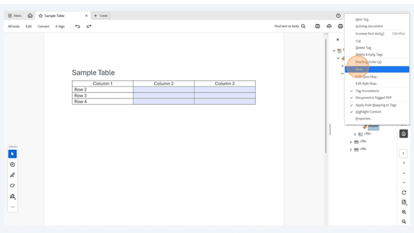414x233 pixels.
Task: Expand the <TD> tag in the tree
Action: pos(355,134)
